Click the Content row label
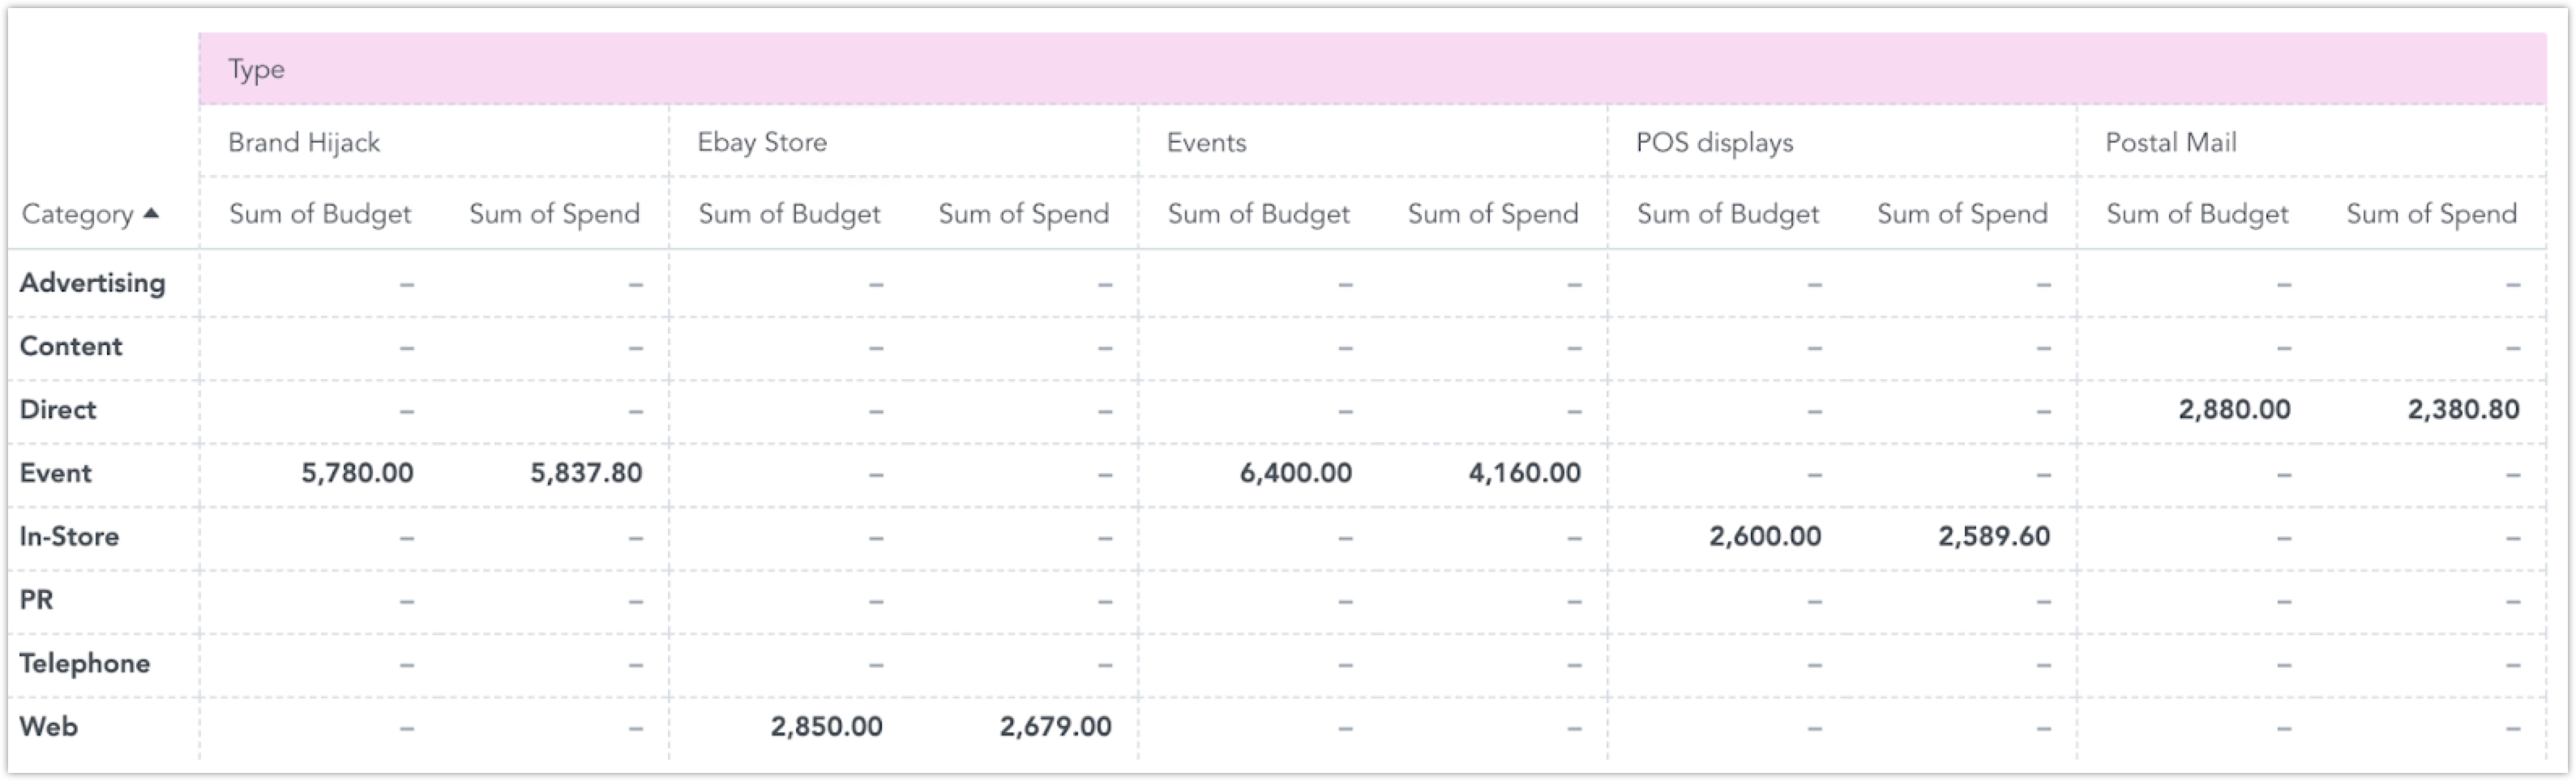 coord(70,346)
